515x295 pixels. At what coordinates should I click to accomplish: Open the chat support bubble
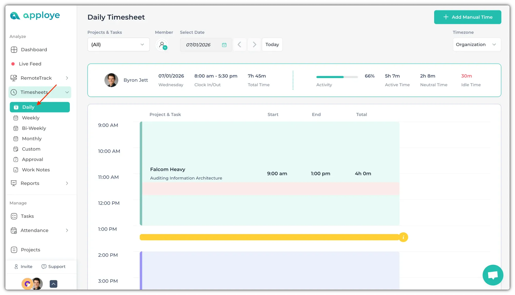click(493, 275)
